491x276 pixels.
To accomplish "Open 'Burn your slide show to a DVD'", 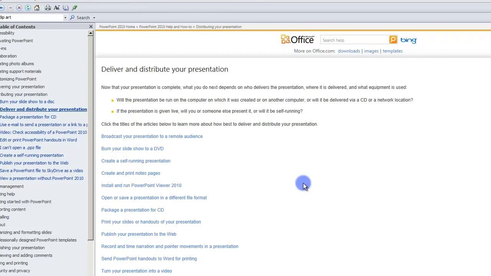I will (132, 149).
